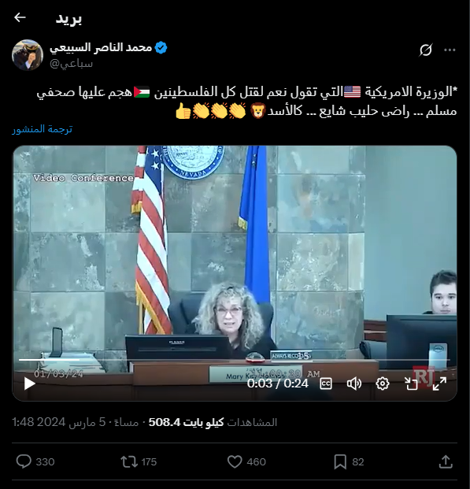Open the author's profile avatar
This screenshot has width=470, height=489.
coord(28,55)
